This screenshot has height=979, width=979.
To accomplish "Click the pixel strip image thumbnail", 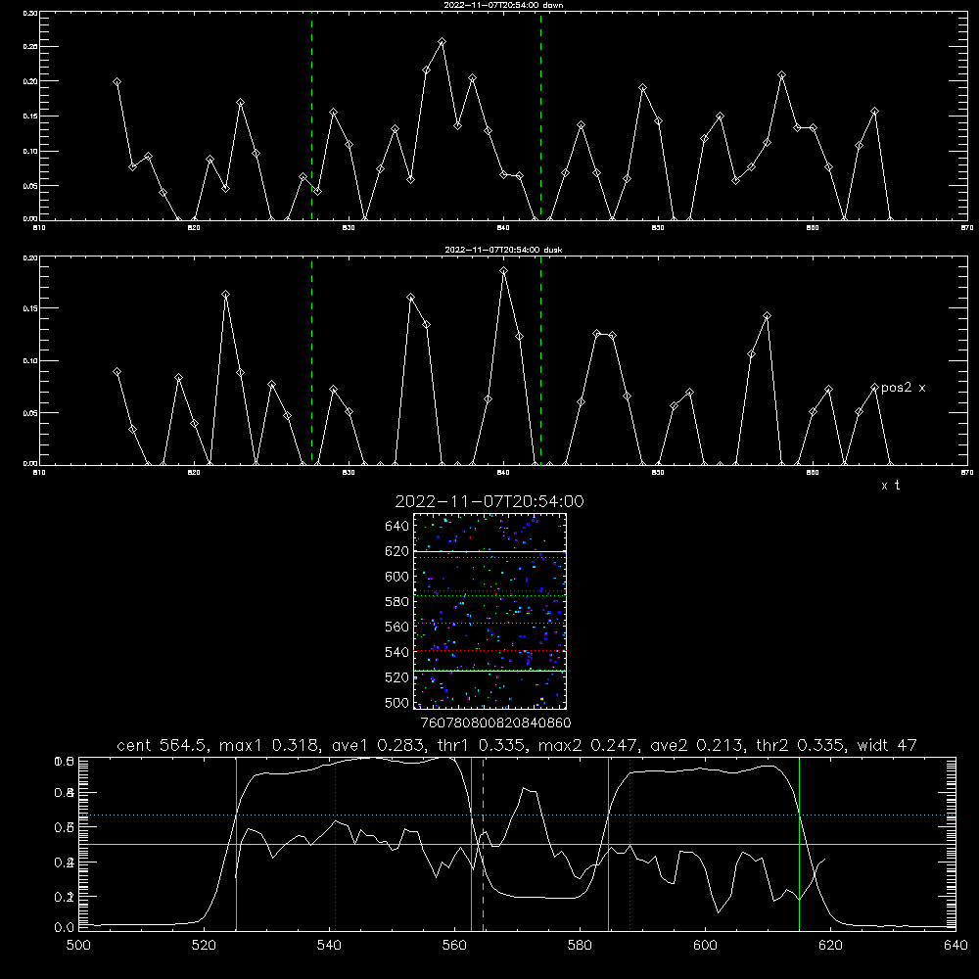I will (x=489, y=611).
